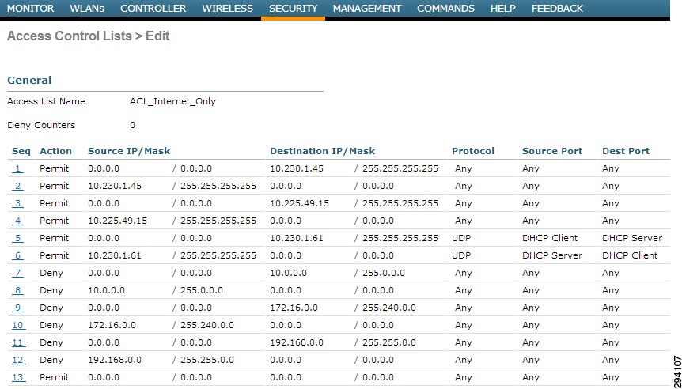The image size is (682, 389).
Task: Click source 10.0.0.0 in rule 8
Action: point(107,290)
